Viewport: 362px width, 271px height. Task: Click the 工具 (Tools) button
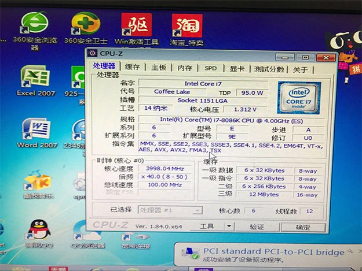click(x=207, y=227)
